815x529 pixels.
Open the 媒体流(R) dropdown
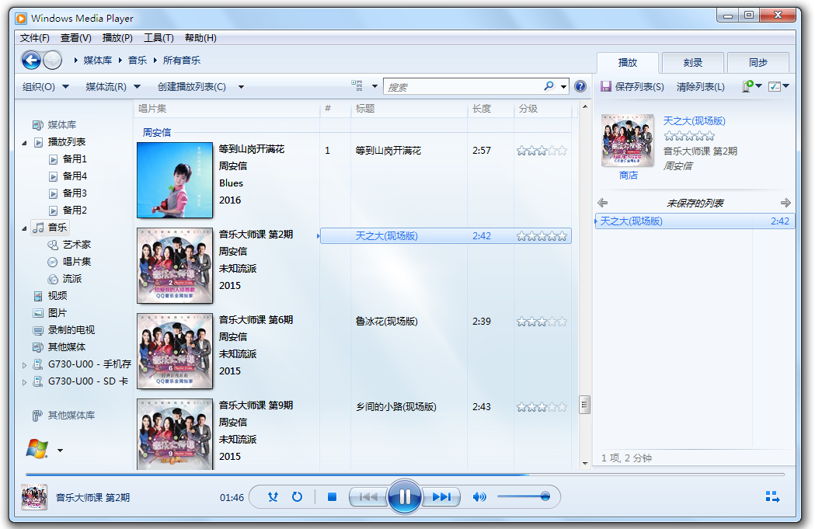(113, 87)
